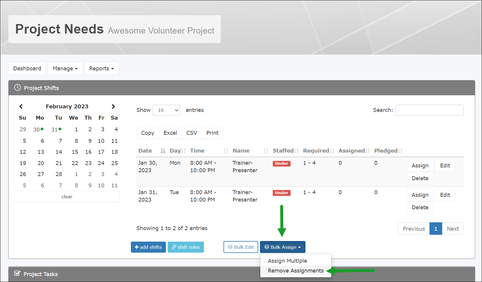
Task: Sort table by Time column
Action: [x=209, y=151]
